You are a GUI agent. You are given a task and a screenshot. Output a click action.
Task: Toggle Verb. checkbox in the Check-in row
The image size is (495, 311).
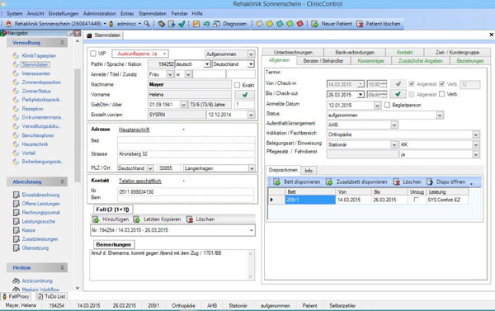click(x=442, y=83)
